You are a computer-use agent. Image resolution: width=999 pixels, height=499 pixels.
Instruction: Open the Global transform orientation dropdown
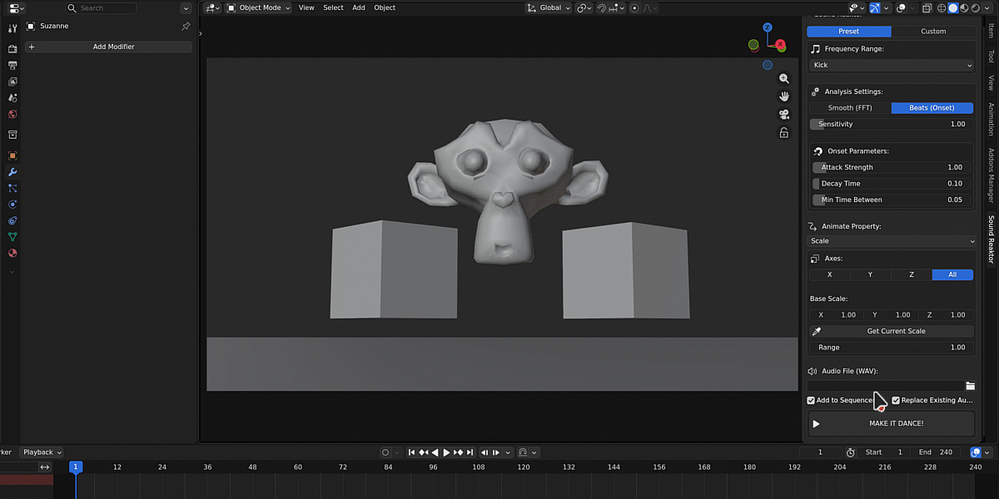[549, 7]
